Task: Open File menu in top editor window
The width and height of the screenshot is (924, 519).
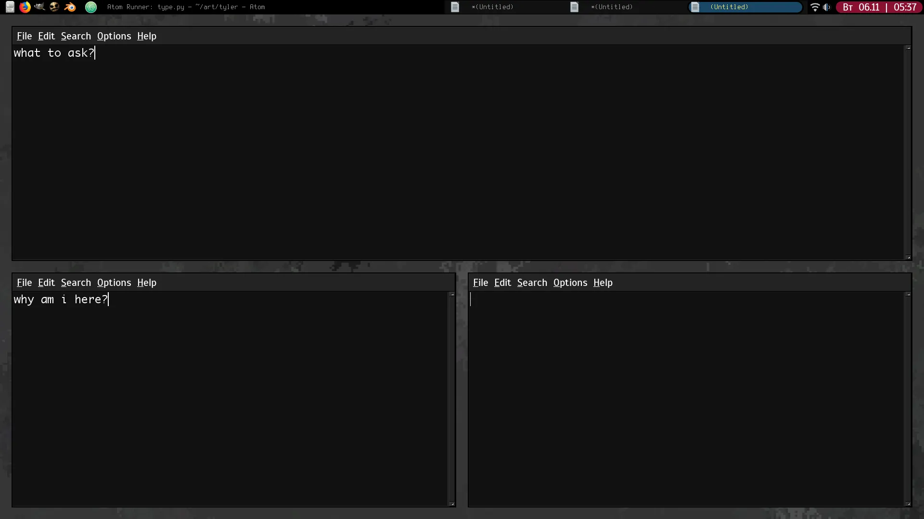Action: (x=24, y=36)
